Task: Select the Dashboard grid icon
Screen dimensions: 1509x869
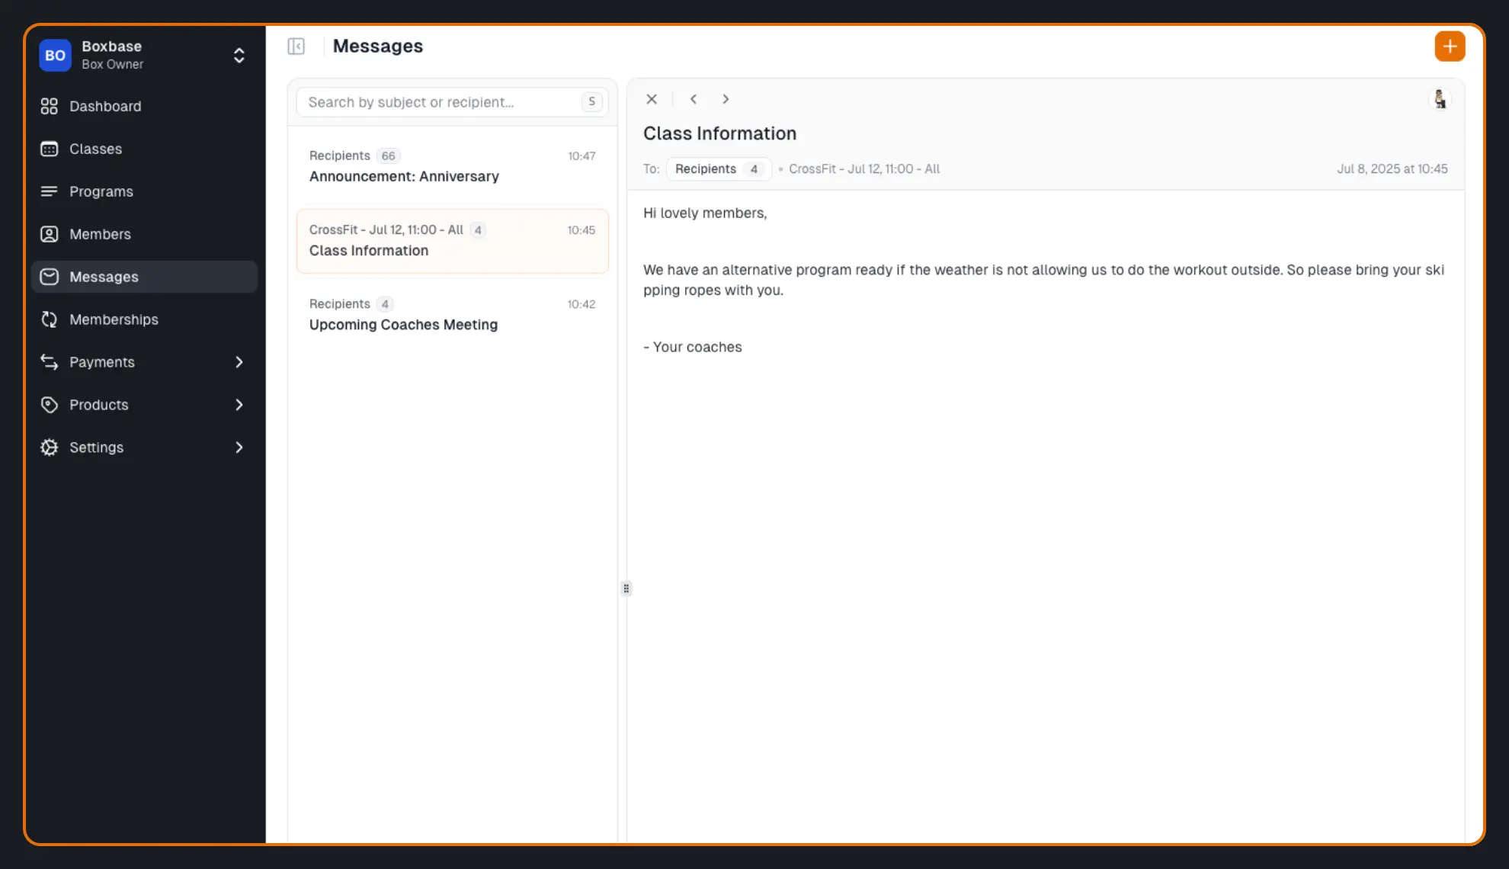Action: coord(49,106)
